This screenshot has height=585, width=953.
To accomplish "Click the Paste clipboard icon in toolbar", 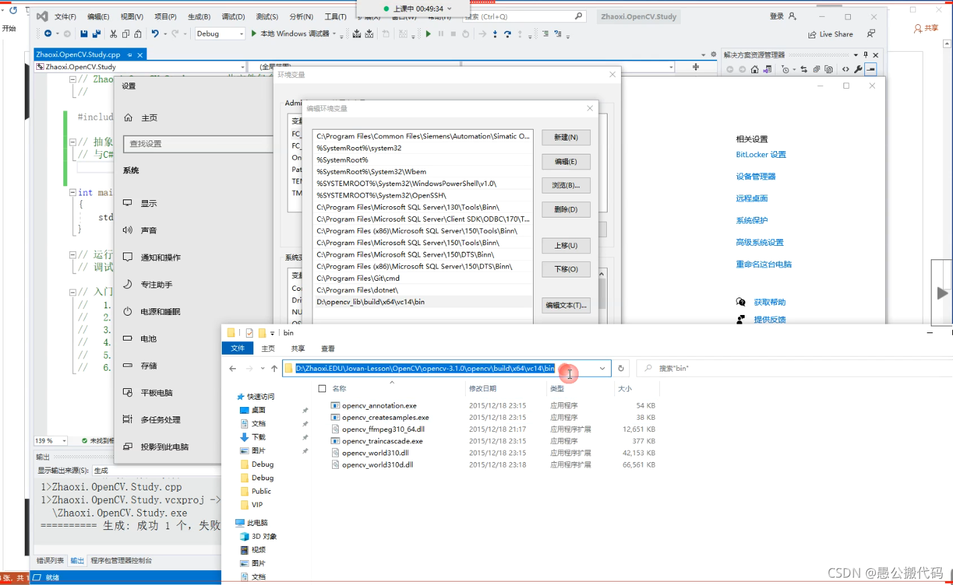I will [x=138, y=34].
